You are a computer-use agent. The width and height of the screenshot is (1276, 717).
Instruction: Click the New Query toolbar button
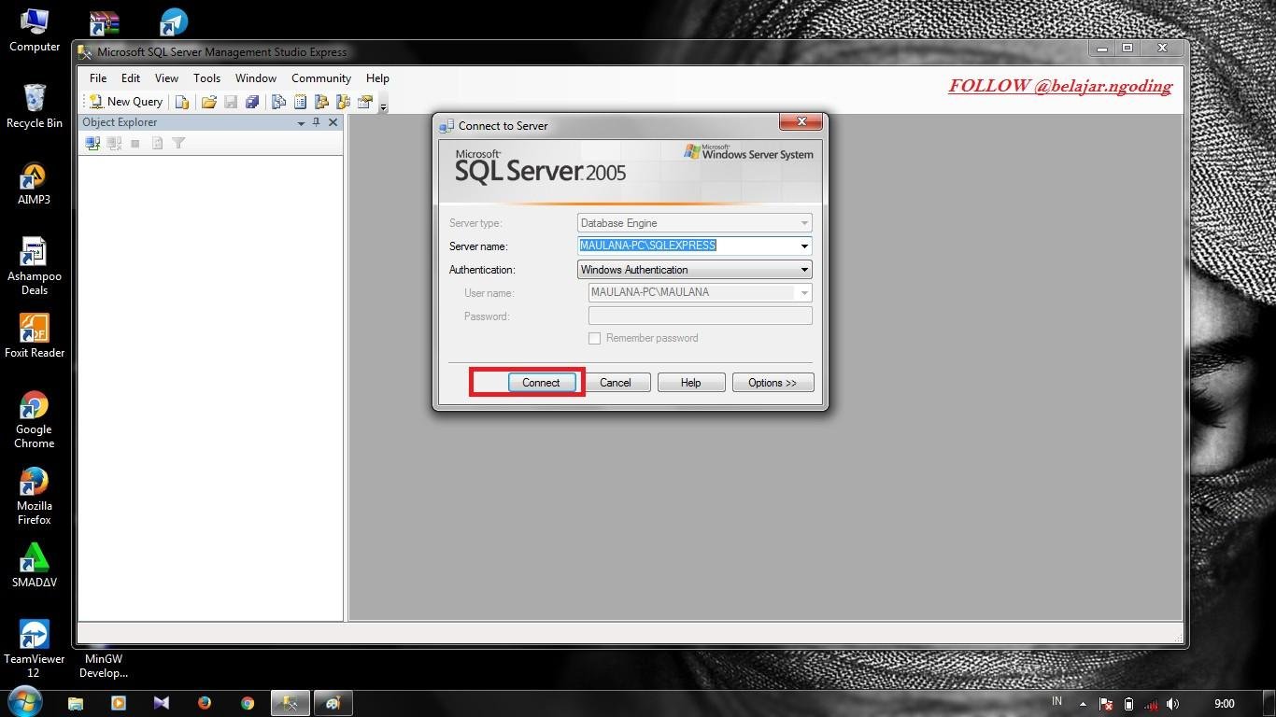[126, 102]
